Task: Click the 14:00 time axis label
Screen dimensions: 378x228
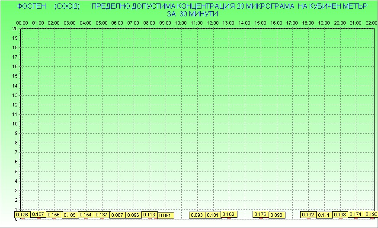Action: click(245, 23)
